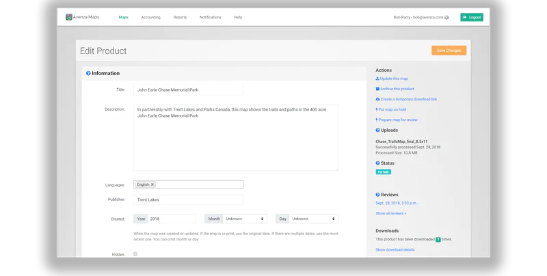
Task: Open the Month dropdown
Action: click(244, 219)
